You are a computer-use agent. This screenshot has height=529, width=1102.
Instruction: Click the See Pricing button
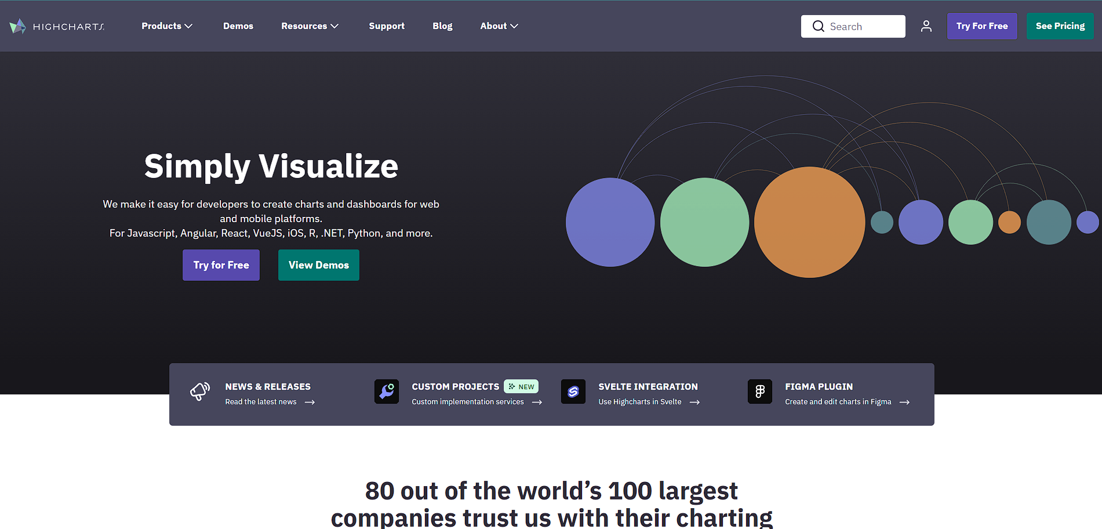pyautogui.click(x=1060, y=26)
